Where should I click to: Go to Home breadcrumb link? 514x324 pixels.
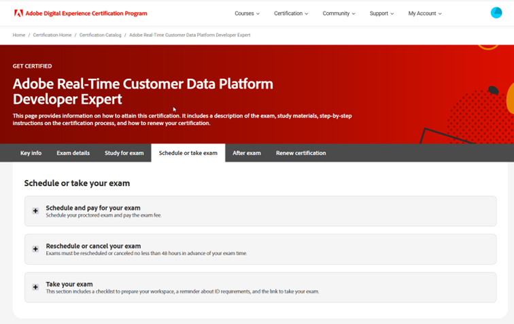coord(18,35)
